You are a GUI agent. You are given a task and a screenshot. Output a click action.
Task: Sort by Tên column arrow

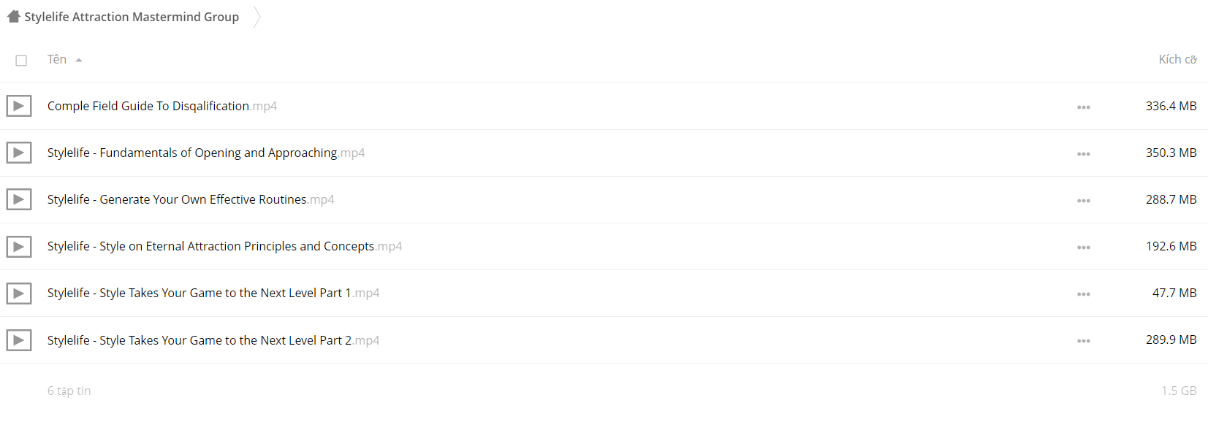coord(79,61)
